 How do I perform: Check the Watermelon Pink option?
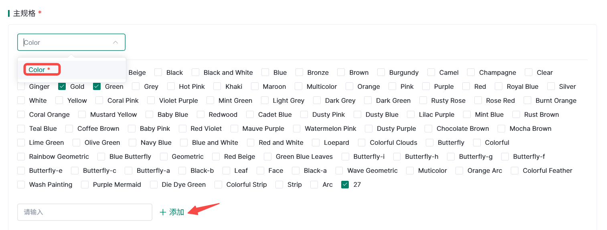click(297, 128)
